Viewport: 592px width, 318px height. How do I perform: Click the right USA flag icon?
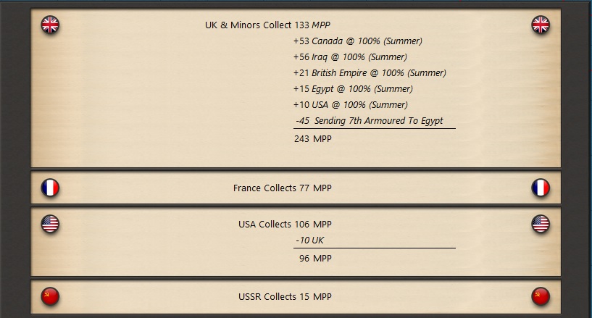(x=541, y=224)
